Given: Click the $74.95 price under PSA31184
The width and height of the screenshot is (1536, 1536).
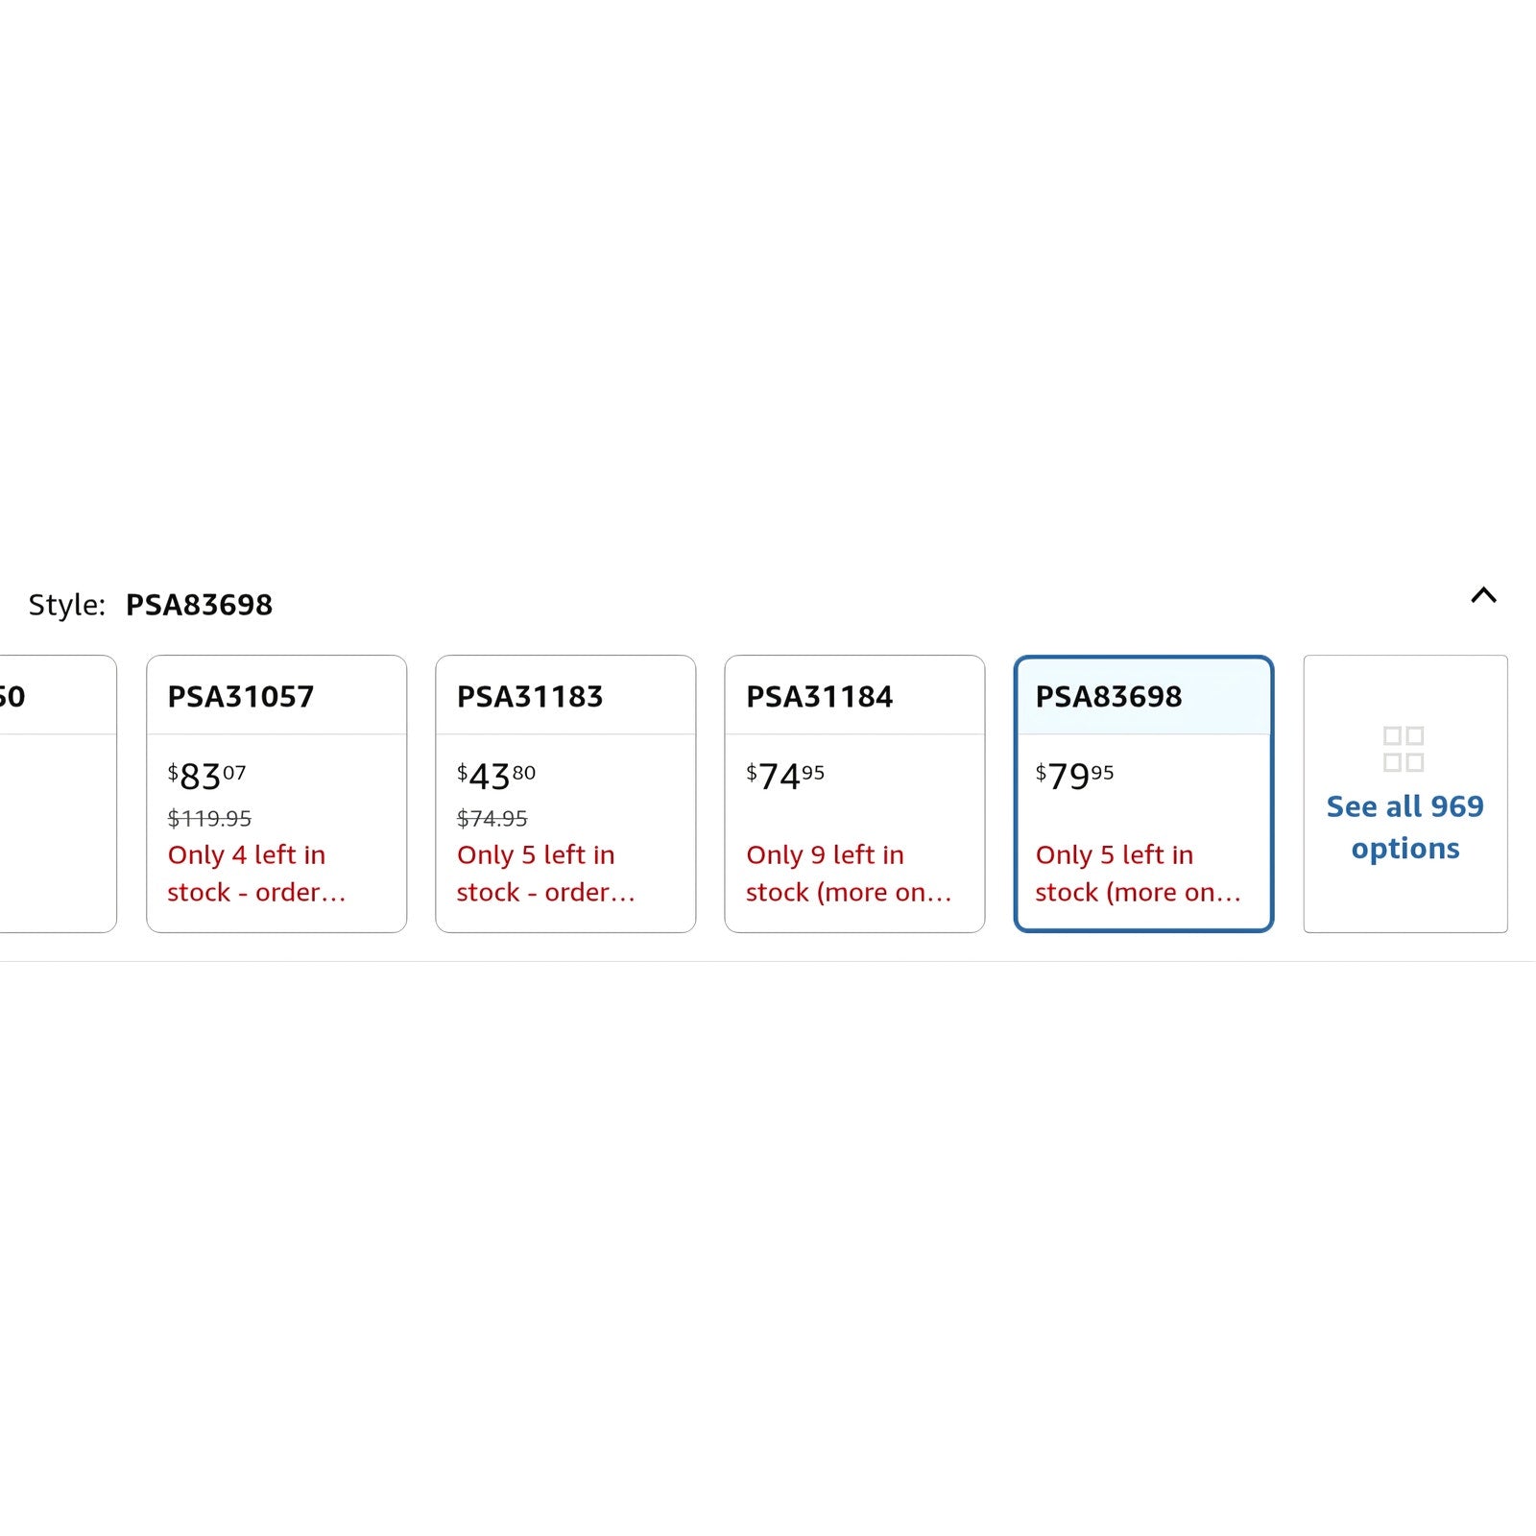Looking at the screenshot, I should (784, 776).
